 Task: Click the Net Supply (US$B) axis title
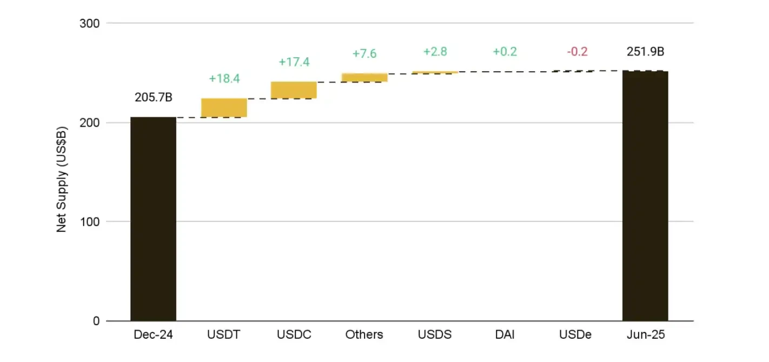62,179
